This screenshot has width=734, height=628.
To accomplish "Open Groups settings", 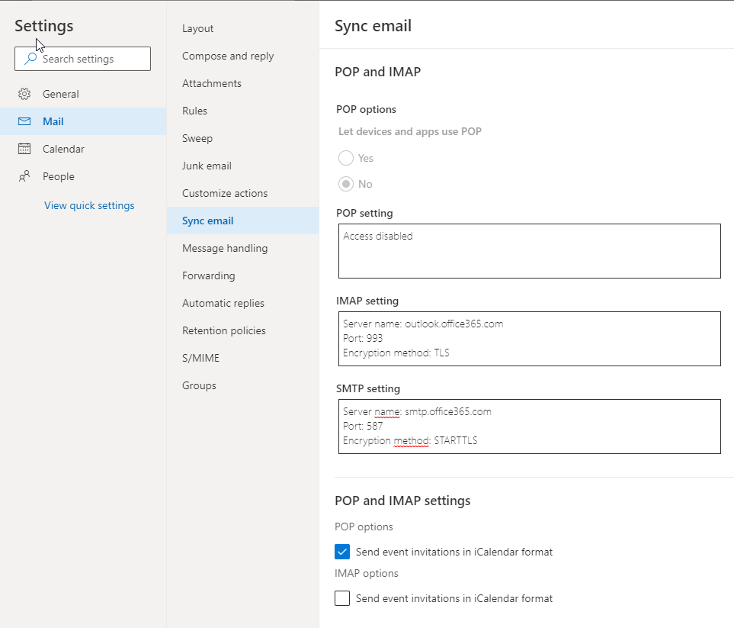I will coord(242,385).
